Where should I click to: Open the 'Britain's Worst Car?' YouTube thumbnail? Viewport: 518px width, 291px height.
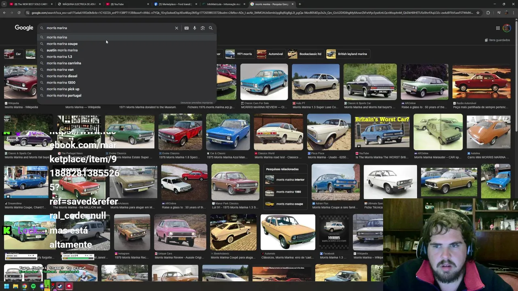click(382, 132)
